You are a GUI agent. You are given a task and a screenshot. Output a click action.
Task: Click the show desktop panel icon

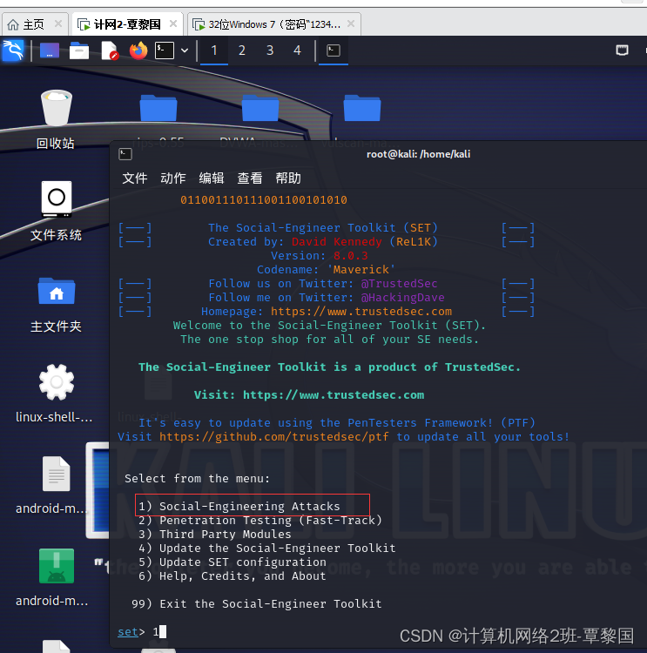coord(49,50)
